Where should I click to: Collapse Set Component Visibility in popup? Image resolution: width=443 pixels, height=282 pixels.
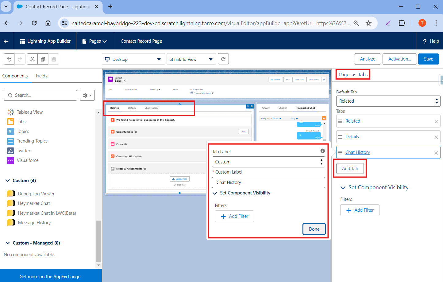tap(215, 193)
